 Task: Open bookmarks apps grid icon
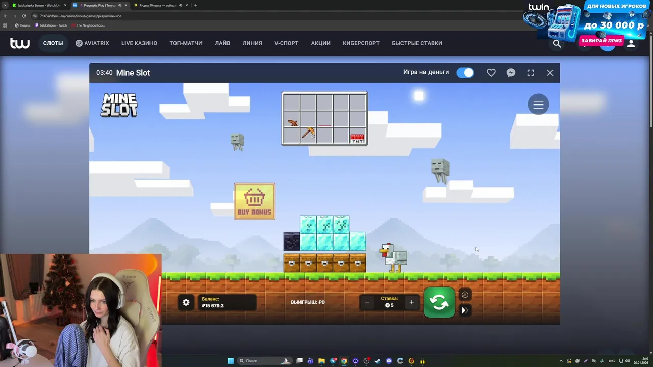[5, 25]
